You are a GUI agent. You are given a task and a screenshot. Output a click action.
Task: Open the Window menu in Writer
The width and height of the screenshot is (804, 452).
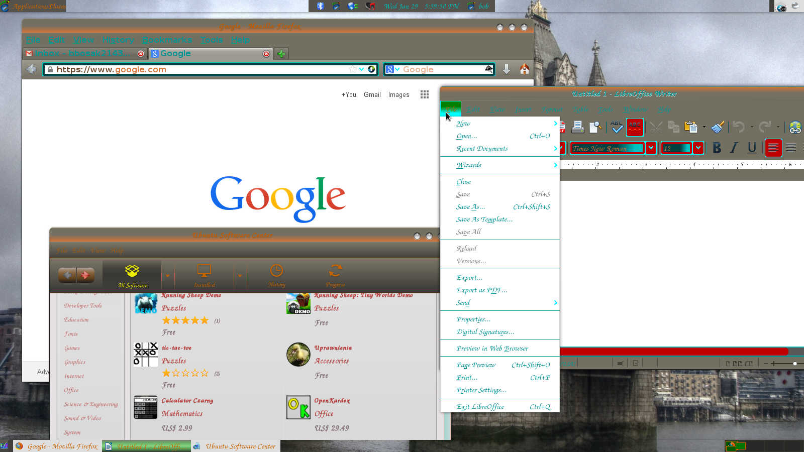click(x=635, y=109)
